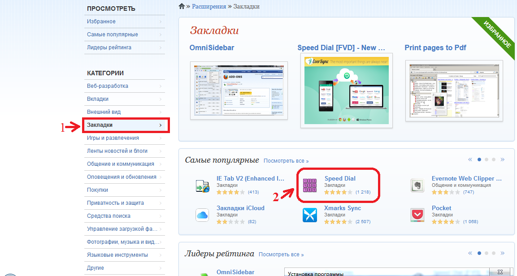
Task: Select second pagination dot in Лидеры рейтинга
Action: (487, 253)
